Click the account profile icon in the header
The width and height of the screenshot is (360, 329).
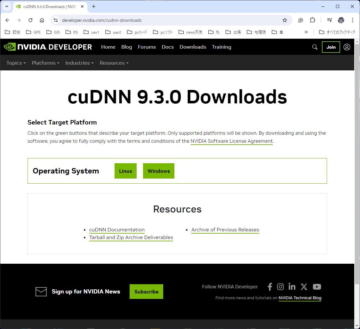(347, 47)
